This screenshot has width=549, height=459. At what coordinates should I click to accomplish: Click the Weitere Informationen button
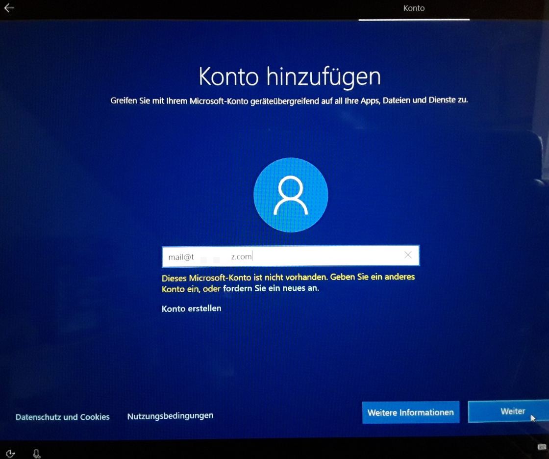411,412
